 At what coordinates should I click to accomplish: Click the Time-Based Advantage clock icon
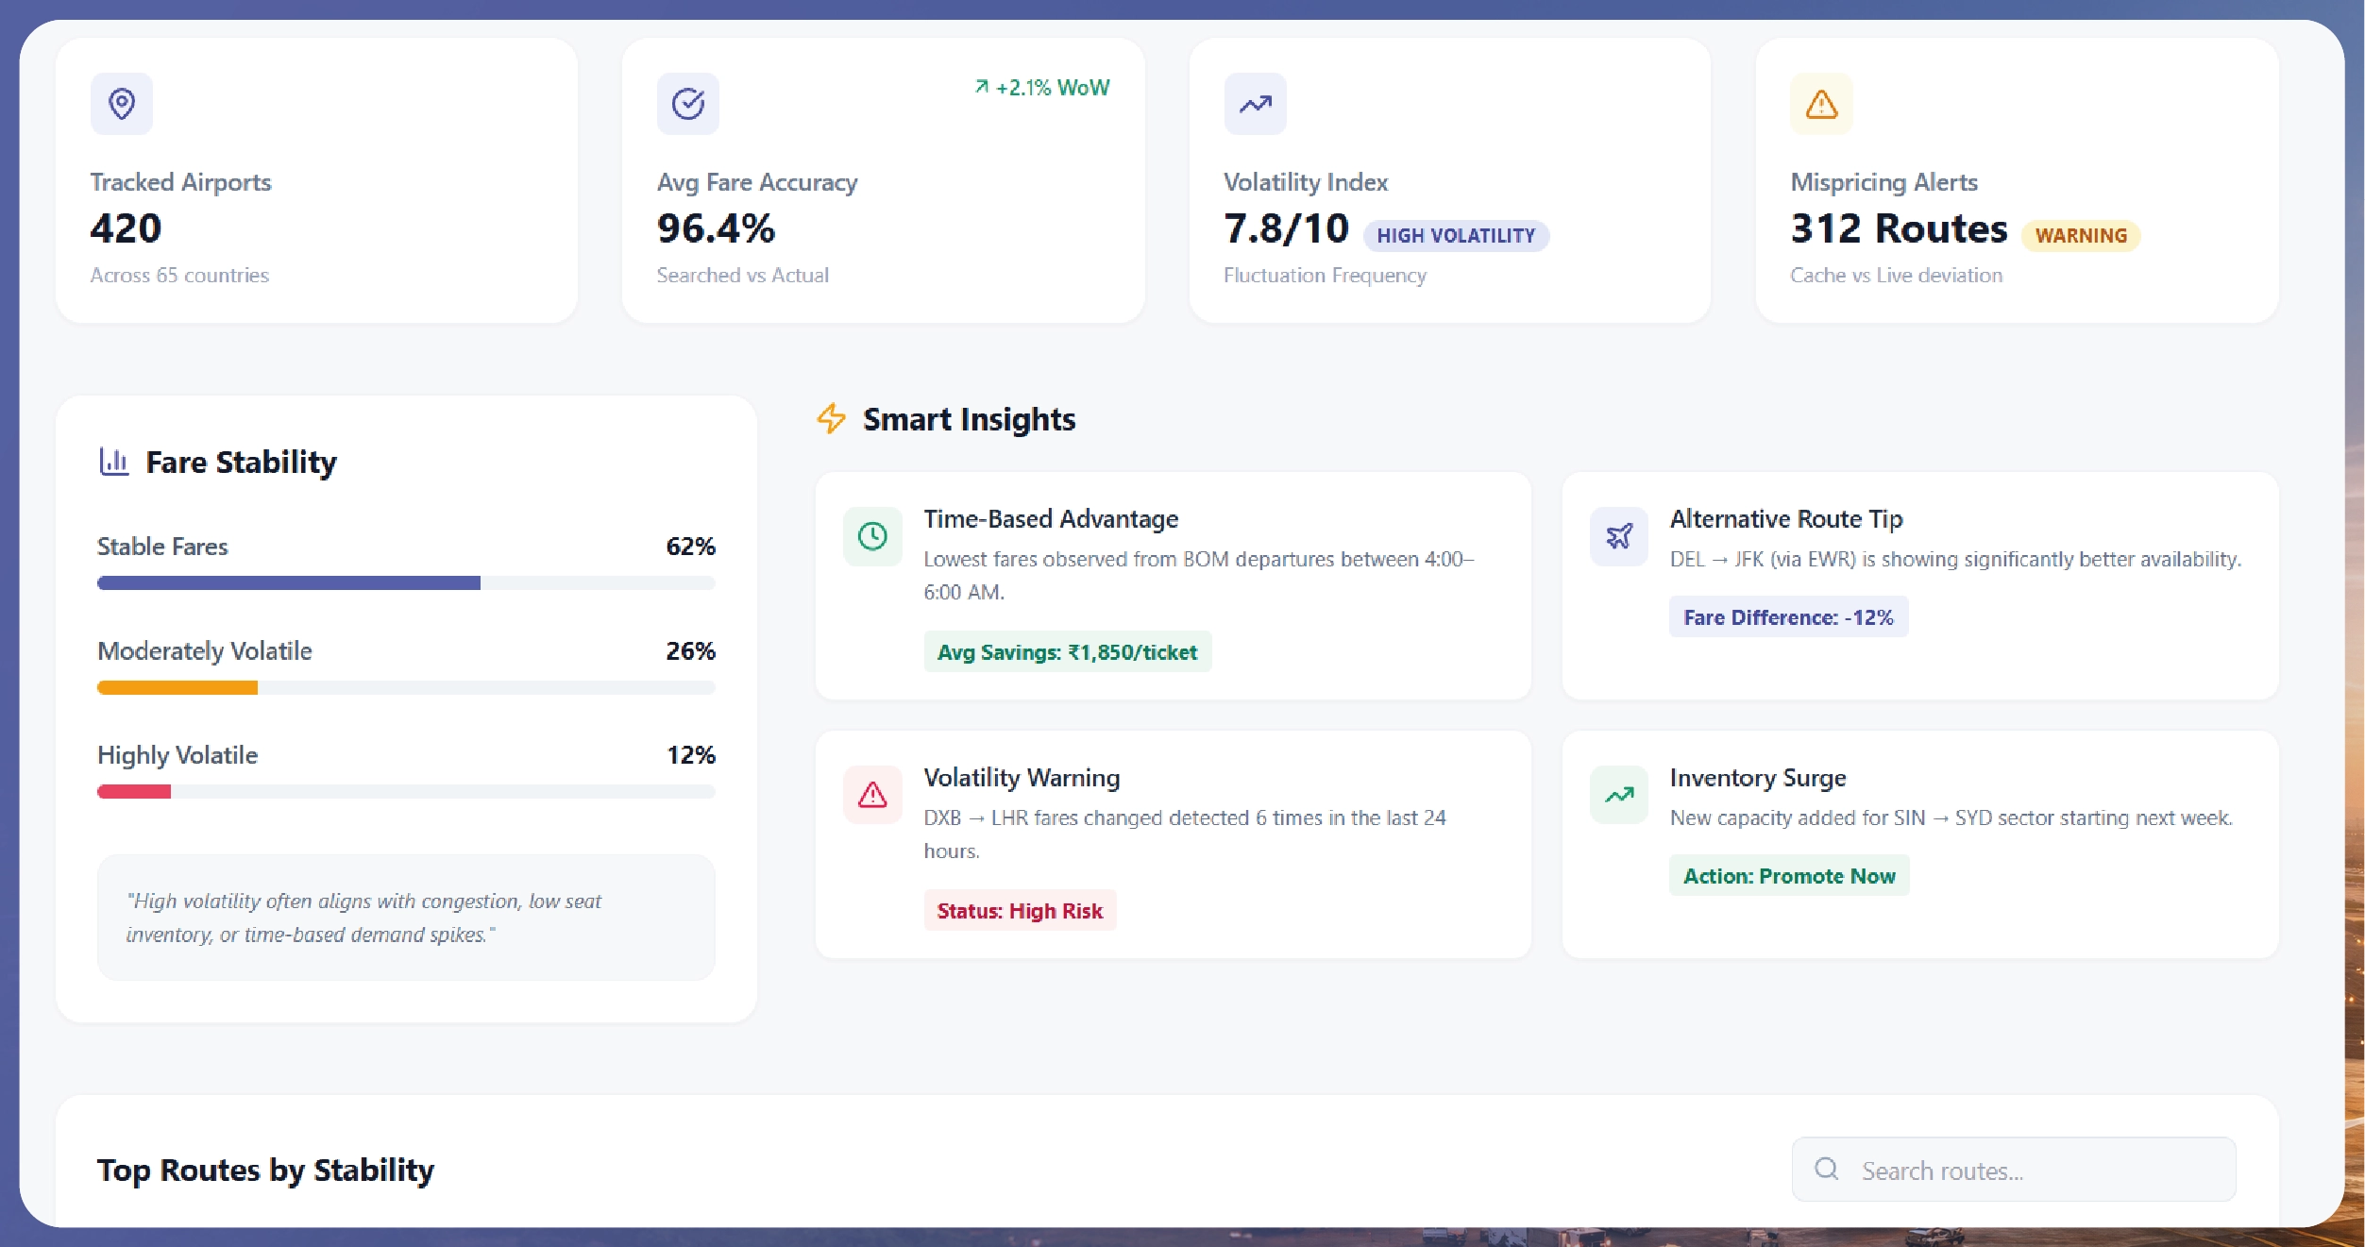[x=872, y=537]
